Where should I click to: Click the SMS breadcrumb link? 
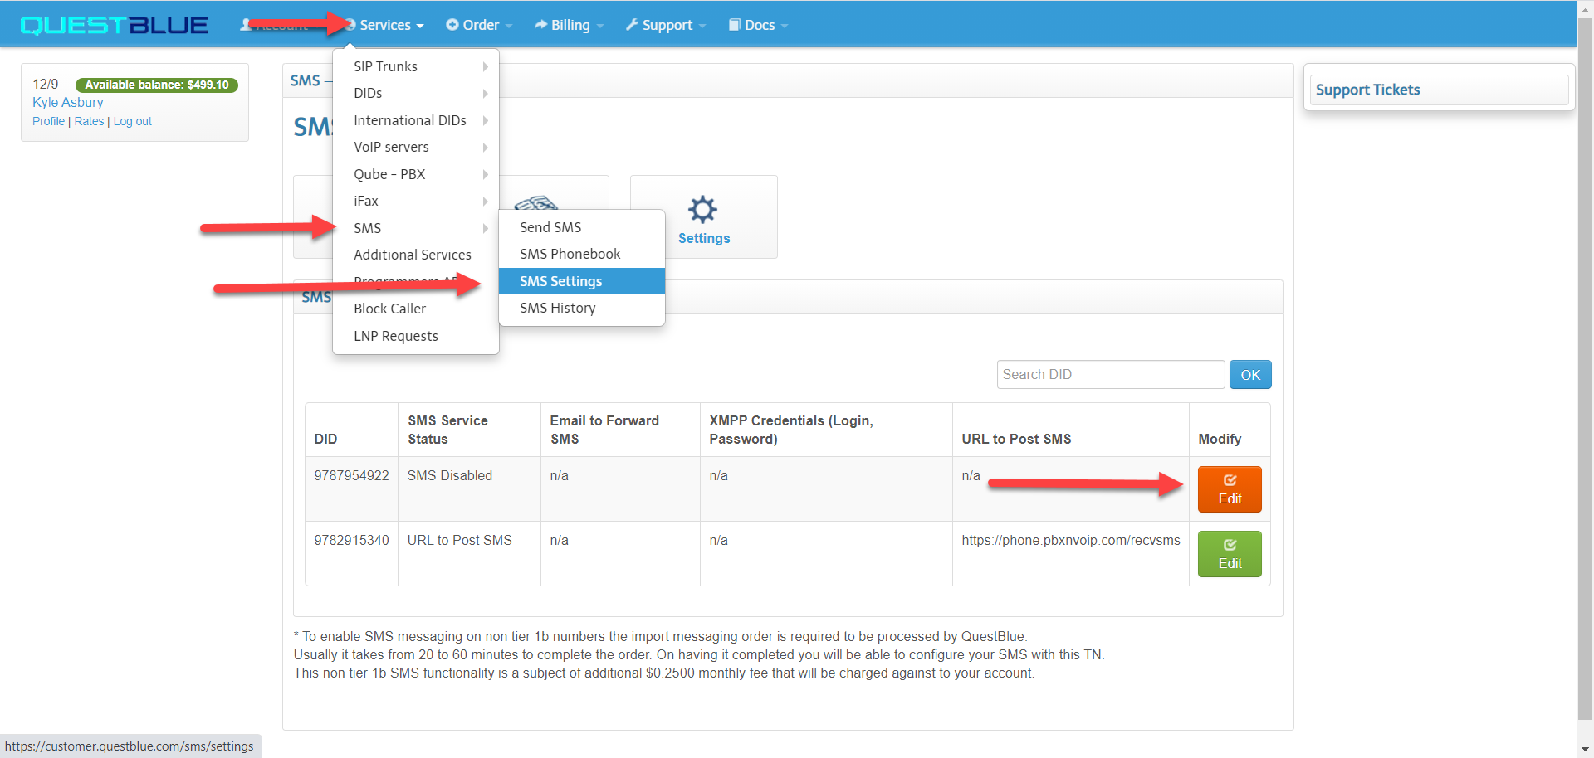tap(305, 80)
